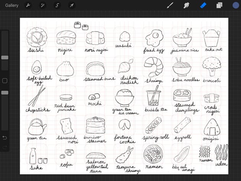Screen dimensions: 241x181
Task: Tap the square Modify button in sidebar
Action: coord(5,81)
